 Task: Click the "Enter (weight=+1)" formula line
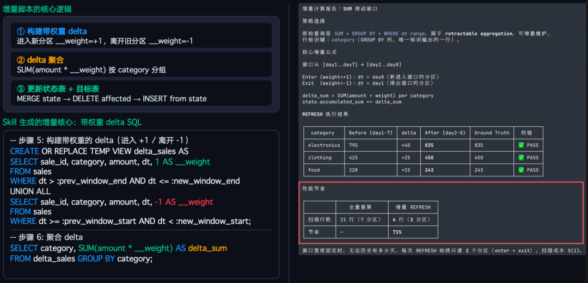pos(371,77)
